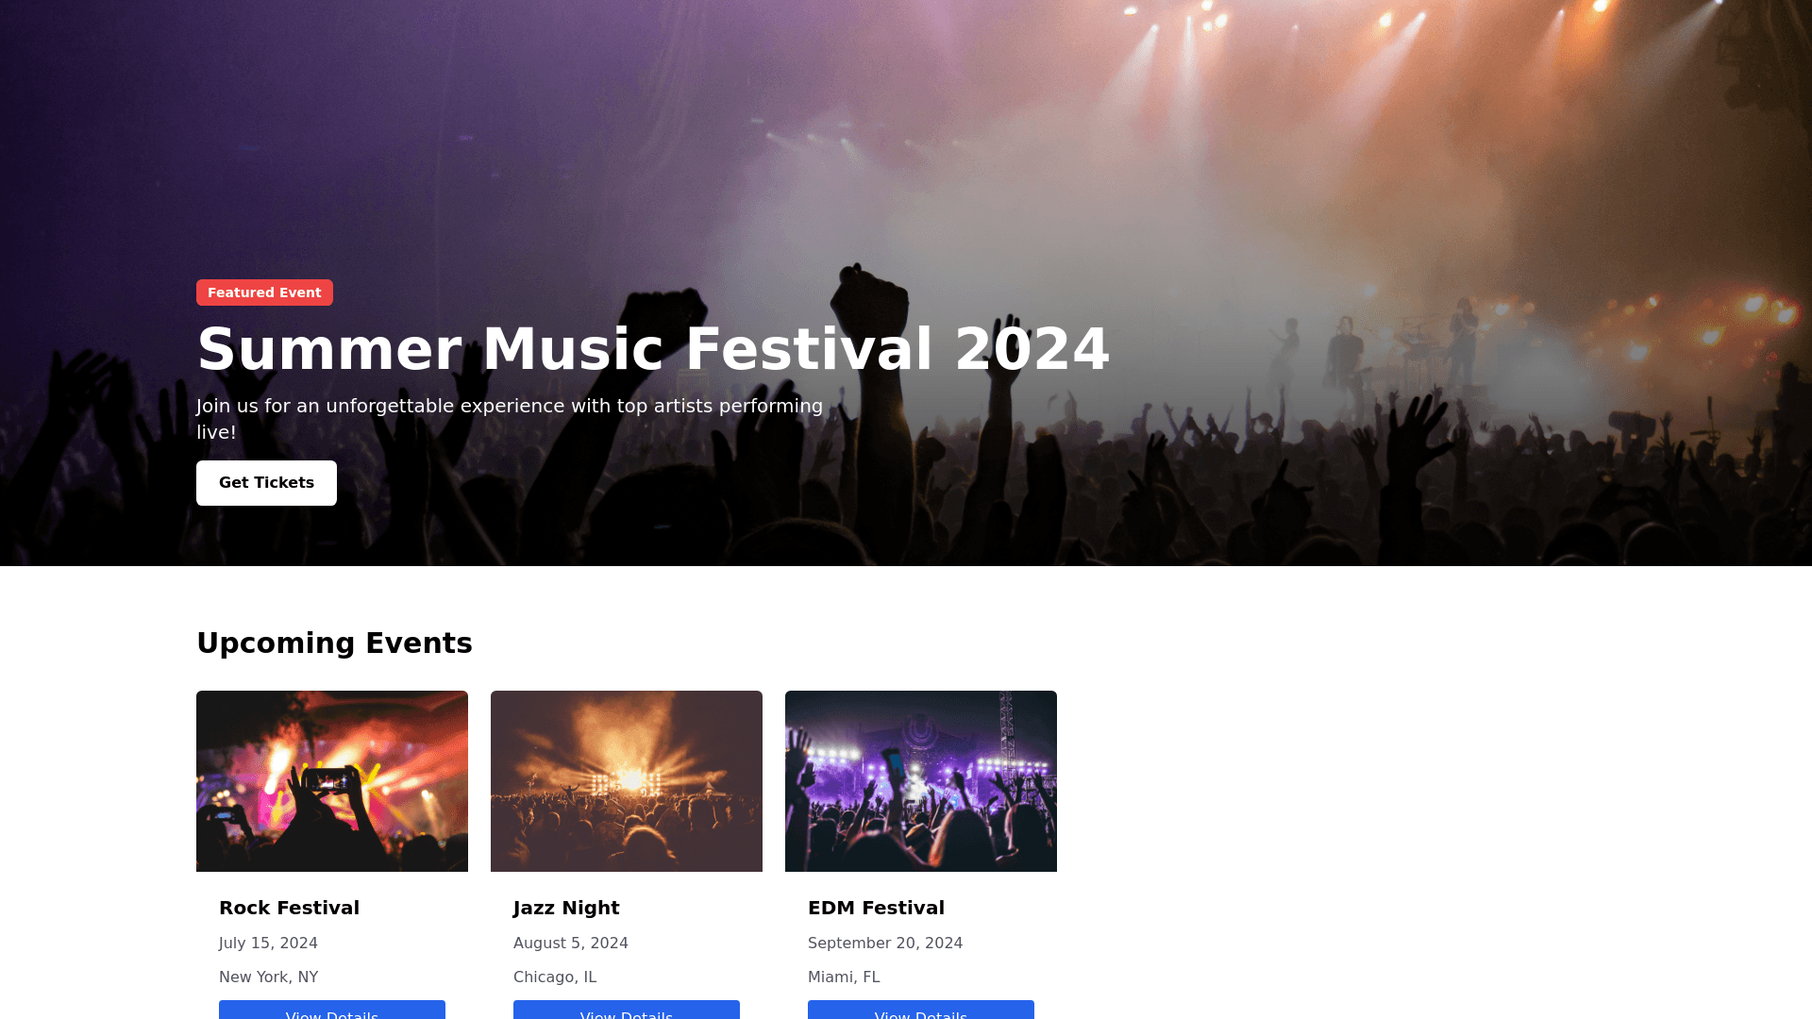Click the Miami, FL location text

click(844, 977)
